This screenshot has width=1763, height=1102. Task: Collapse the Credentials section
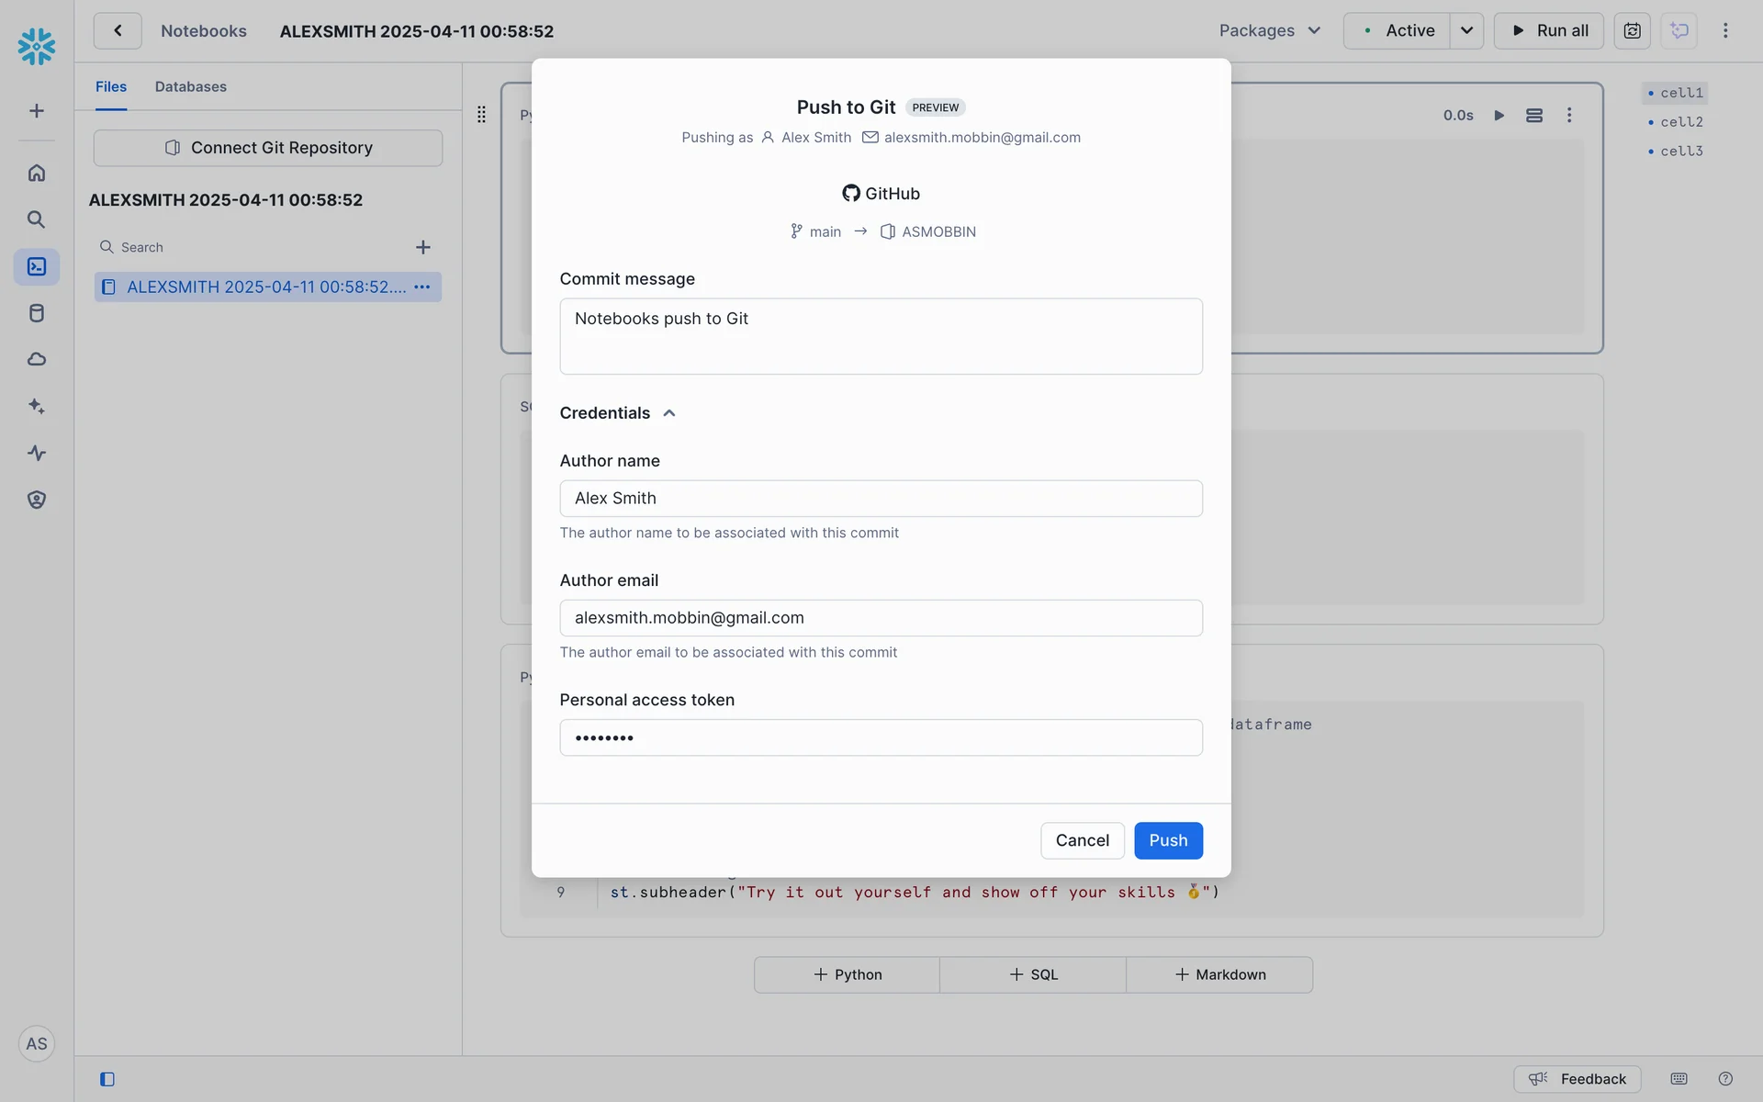pos(669,413)
